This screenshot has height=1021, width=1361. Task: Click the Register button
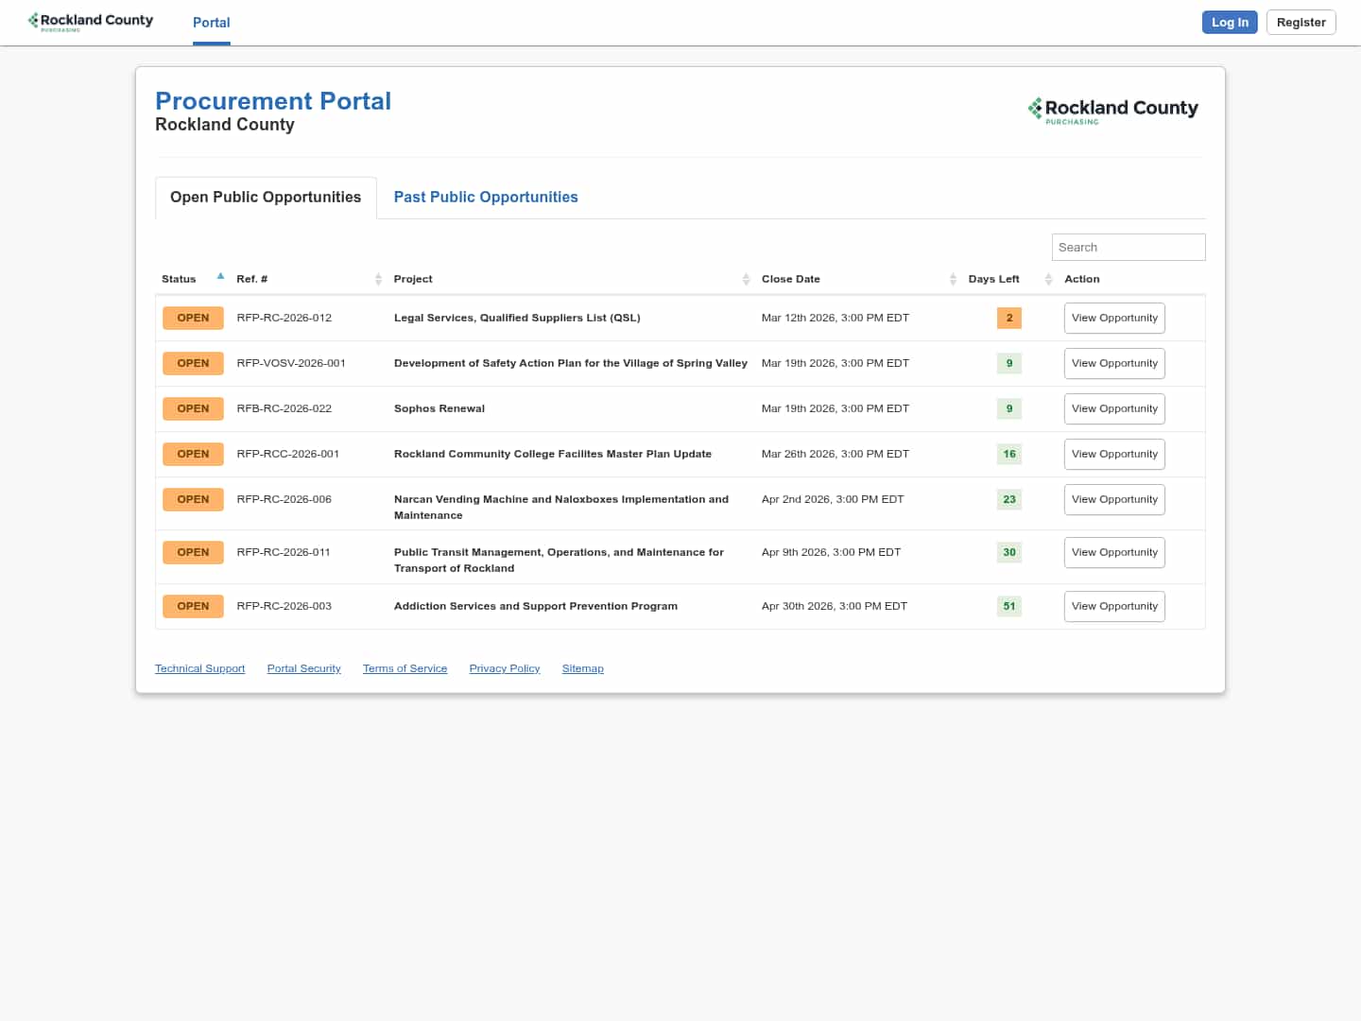(x=1301, y=23)
